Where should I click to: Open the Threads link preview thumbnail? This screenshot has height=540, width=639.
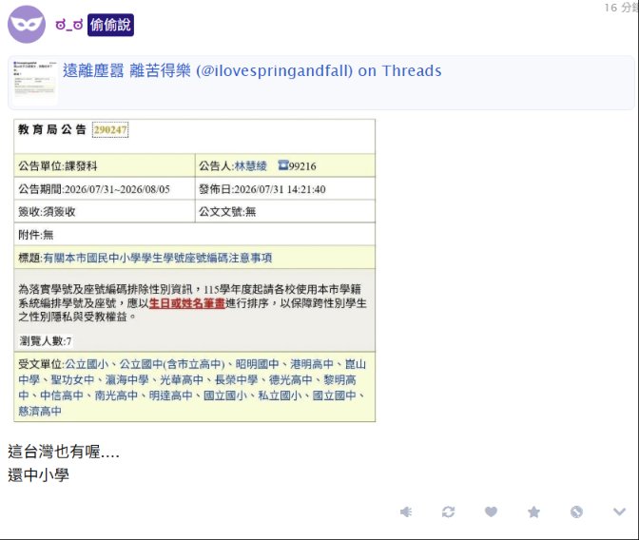pos(34,83)
